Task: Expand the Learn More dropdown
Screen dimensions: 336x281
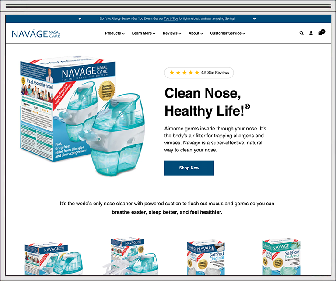Action: [143, 33]
